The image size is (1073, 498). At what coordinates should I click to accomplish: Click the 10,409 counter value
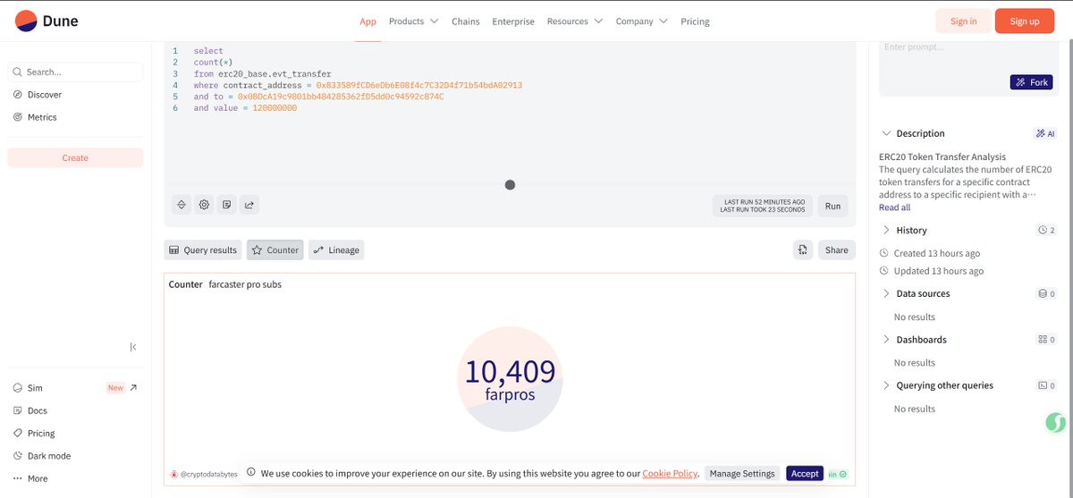tap(510, 371)
